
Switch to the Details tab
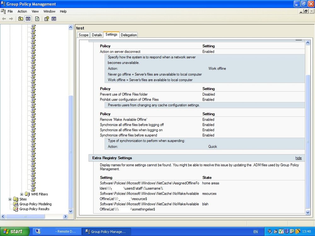[x=97, y=35]
